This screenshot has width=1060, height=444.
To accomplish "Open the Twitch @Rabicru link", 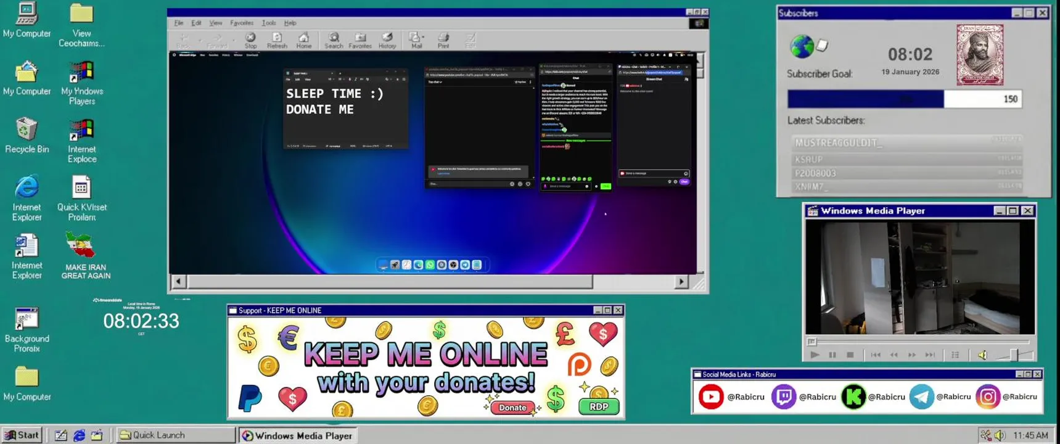I will coord(804,397).
